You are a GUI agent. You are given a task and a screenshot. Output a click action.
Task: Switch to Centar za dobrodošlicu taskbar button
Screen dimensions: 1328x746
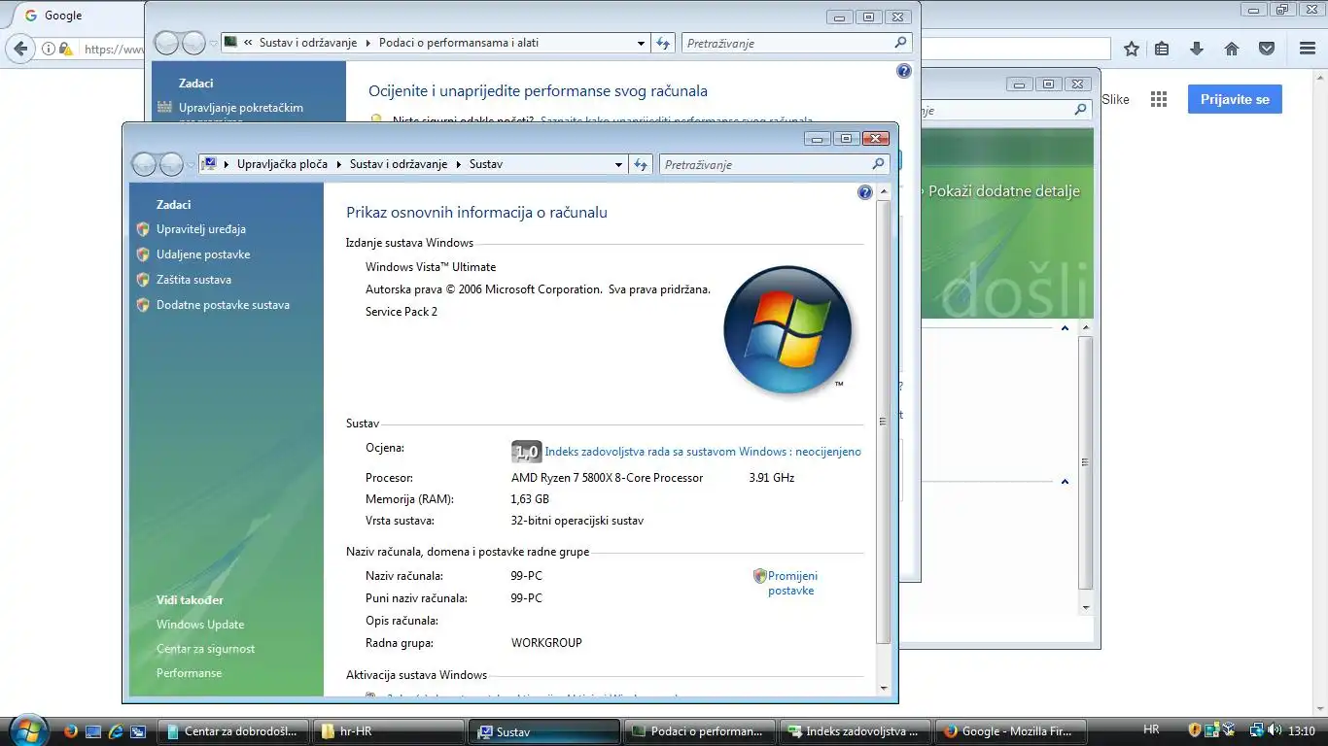(234, 731)
